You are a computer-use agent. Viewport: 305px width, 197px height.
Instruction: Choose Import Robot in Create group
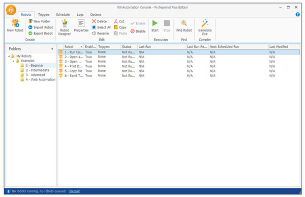[x=41, y=27]
